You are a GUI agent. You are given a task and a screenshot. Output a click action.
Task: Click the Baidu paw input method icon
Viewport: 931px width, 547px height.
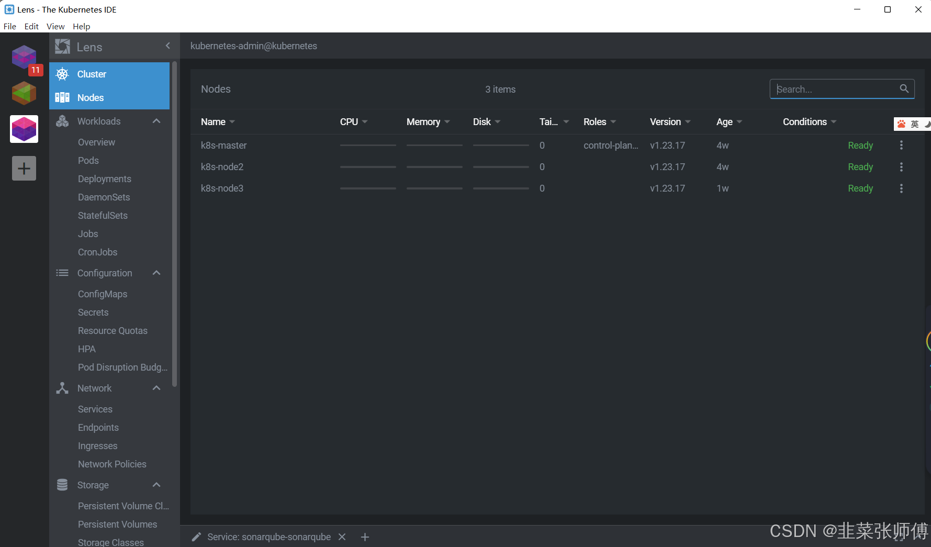click(901, 124)
